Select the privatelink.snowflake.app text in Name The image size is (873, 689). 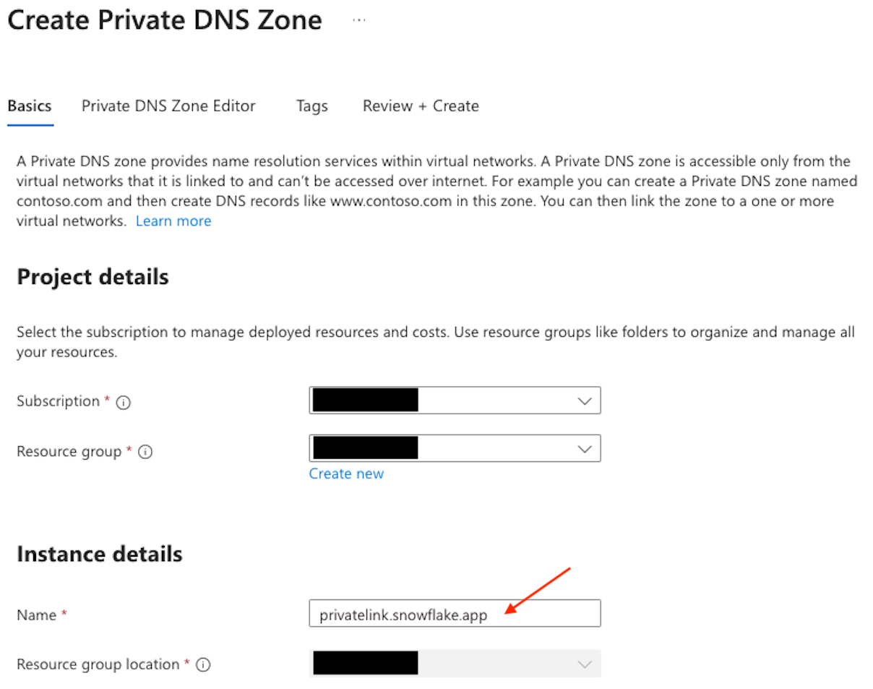[403, 613]
